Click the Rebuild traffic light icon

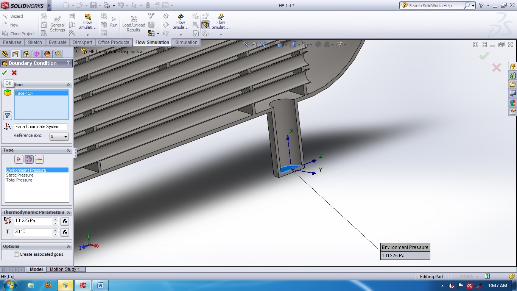[x=148, y=5]
